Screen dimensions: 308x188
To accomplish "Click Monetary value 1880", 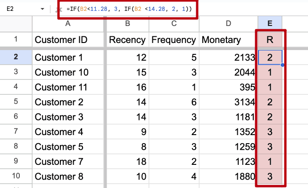I will [228, 176].
